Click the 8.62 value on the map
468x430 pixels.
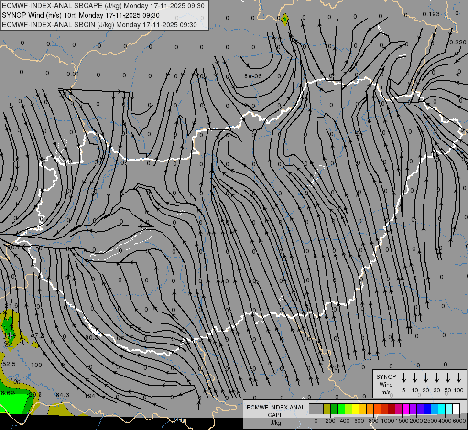tap(8, 393)
